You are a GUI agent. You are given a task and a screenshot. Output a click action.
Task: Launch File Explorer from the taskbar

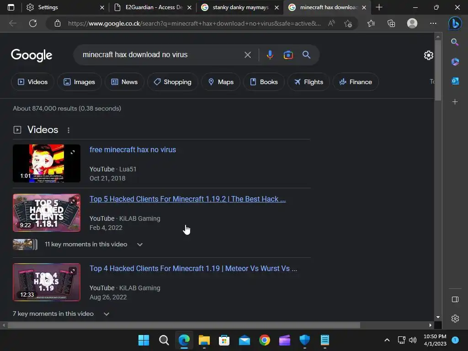tap(204, 340)
